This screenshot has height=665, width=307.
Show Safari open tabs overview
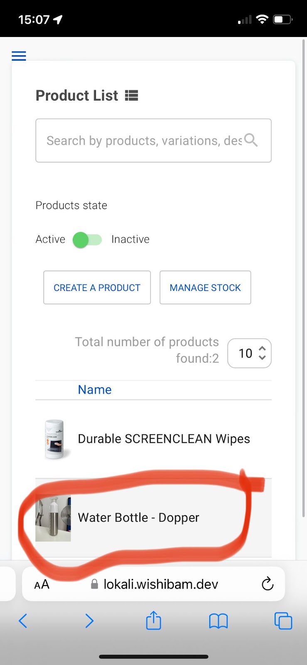point(283,621)
